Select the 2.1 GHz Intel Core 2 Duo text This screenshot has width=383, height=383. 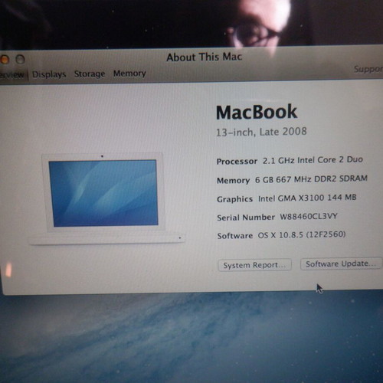313,160
